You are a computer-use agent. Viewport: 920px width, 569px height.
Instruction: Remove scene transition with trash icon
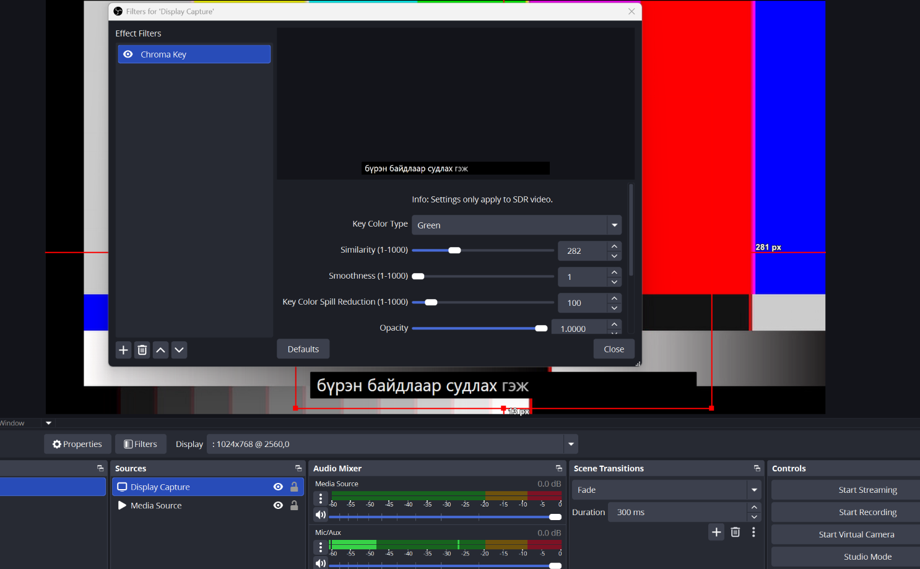tap(735, 532)
